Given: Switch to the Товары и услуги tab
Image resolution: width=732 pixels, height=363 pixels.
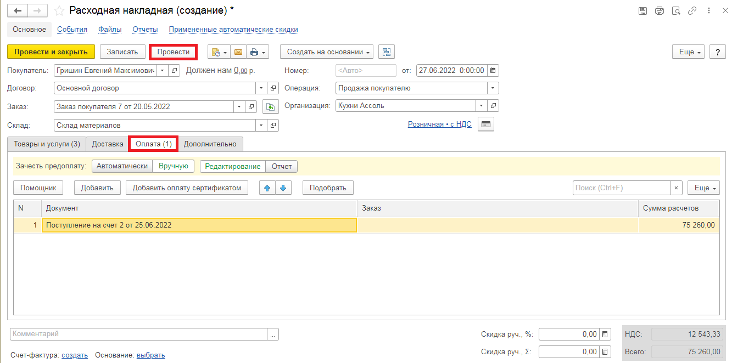Looking at the screenshot, I should point(47,144).
